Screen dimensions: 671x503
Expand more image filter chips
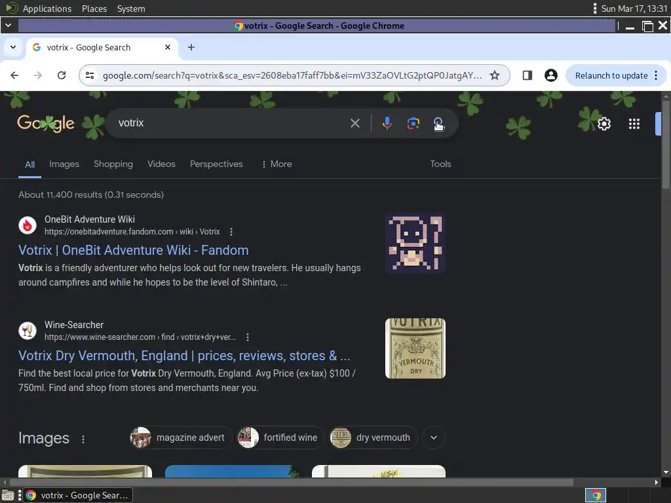point(434,438)
